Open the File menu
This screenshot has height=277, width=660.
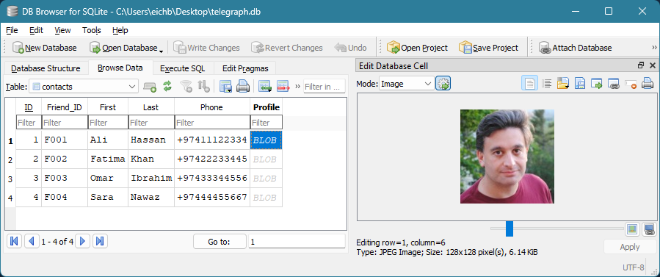click(12, 30)
